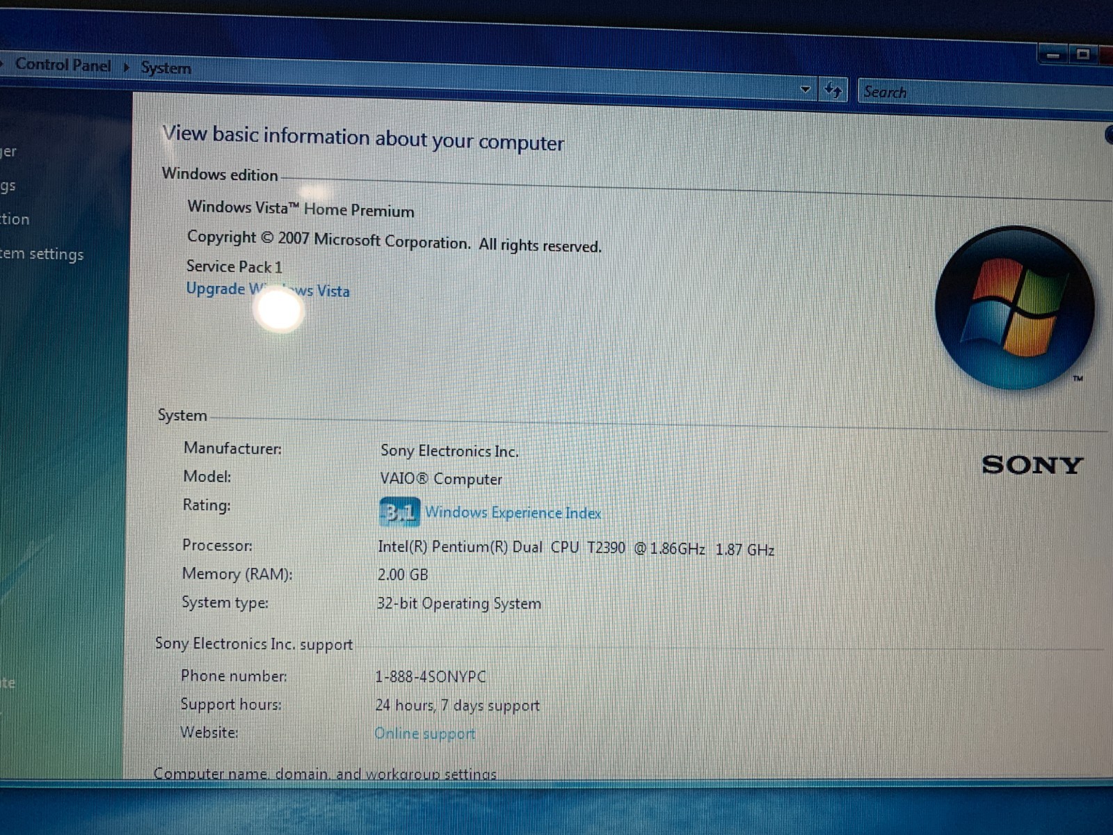The image size is (1113, 835).
Task: Select the '2.00 GB' memory value
Action: (x=403, y=575)
